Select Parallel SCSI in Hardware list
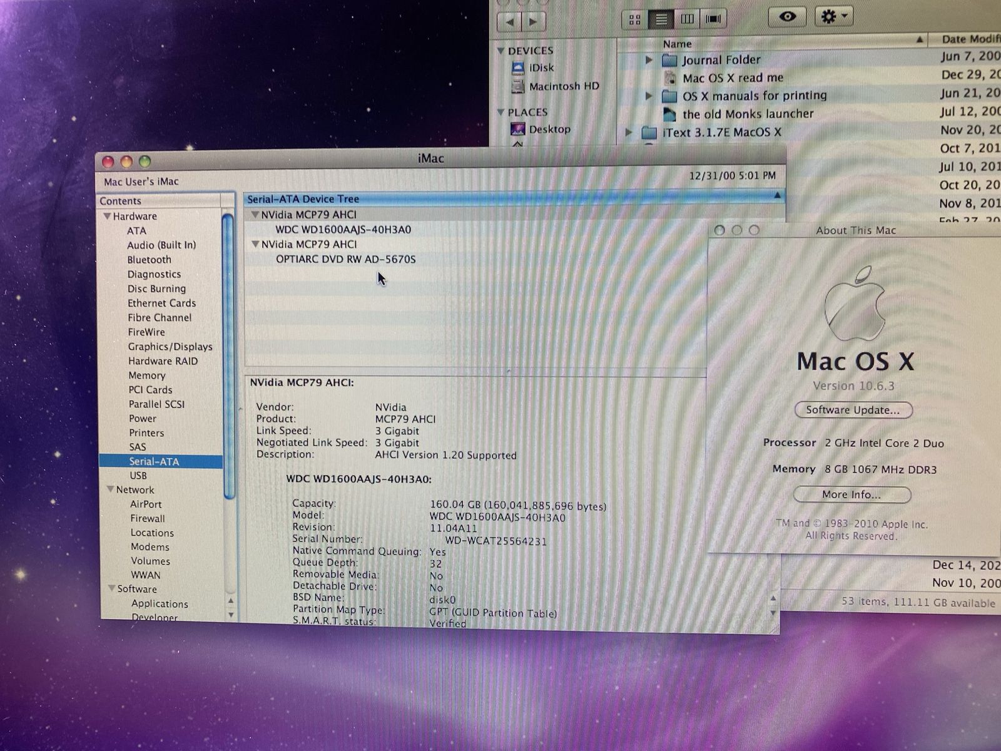1001x751 pixels. click(x=156, y=404)
